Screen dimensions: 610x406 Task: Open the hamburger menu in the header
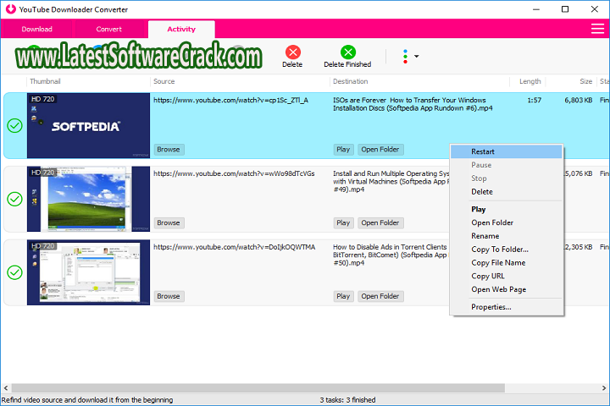coord(597,29)
